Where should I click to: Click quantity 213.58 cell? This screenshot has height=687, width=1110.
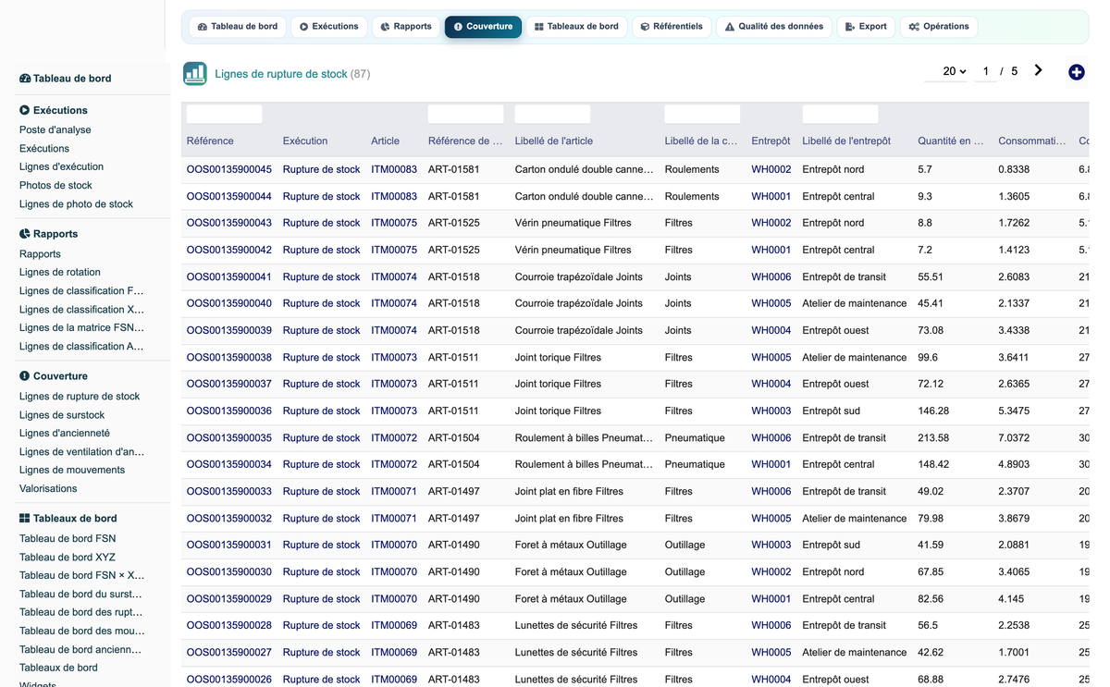933,437
